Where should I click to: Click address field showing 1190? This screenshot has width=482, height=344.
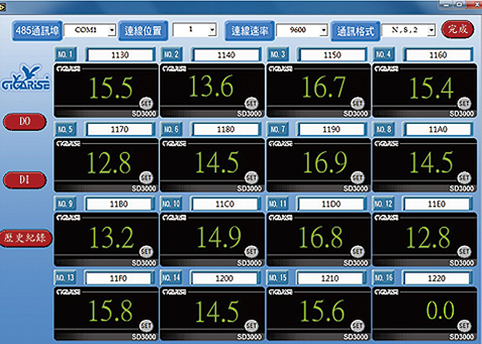click(332, 129)
